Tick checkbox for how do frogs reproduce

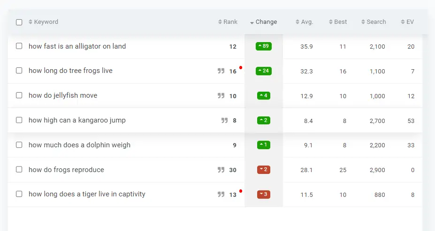tap(19, 169)
